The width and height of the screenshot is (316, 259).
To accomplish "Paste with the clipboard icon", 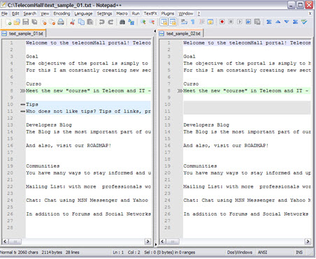I will click(x=90, y=22).
